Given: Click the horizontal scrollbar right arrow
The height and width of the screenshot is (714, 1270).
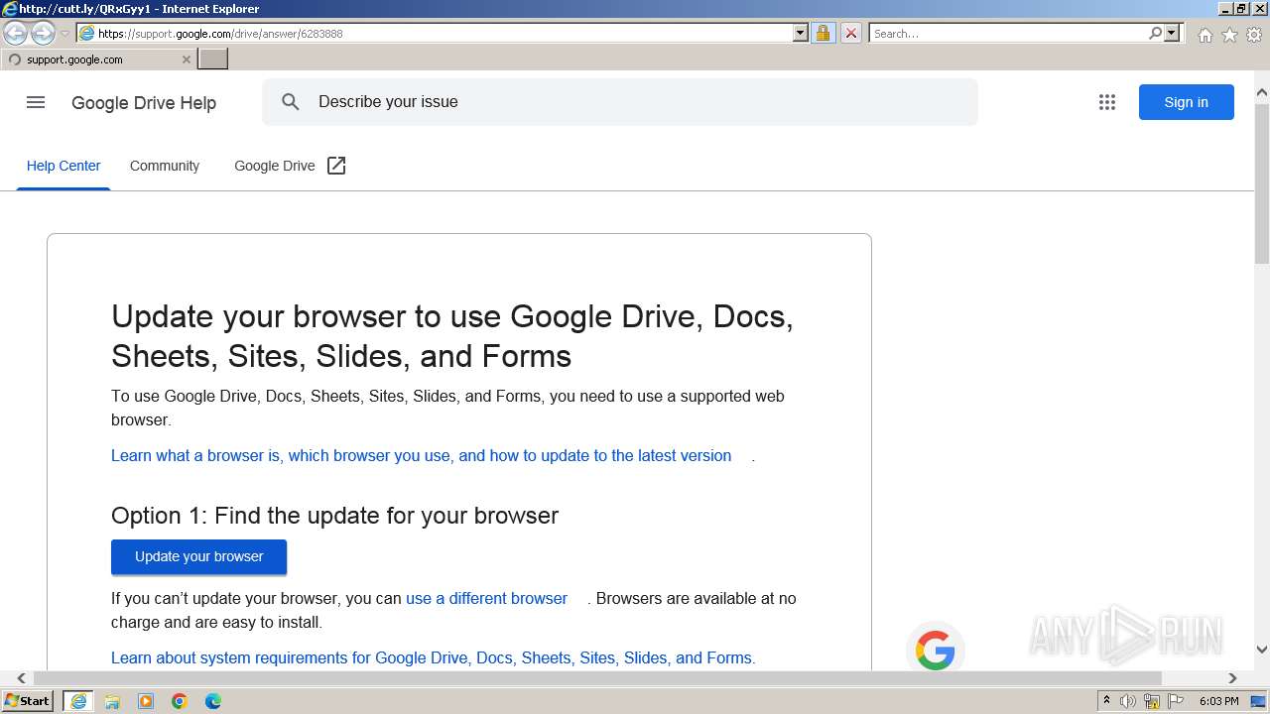Looking at the screenshot, I should click(x=1232, y=678).
